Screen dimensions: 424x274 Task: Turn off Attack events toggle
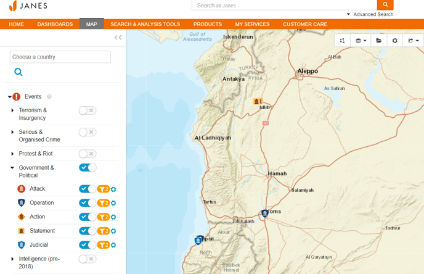[88, 189]
